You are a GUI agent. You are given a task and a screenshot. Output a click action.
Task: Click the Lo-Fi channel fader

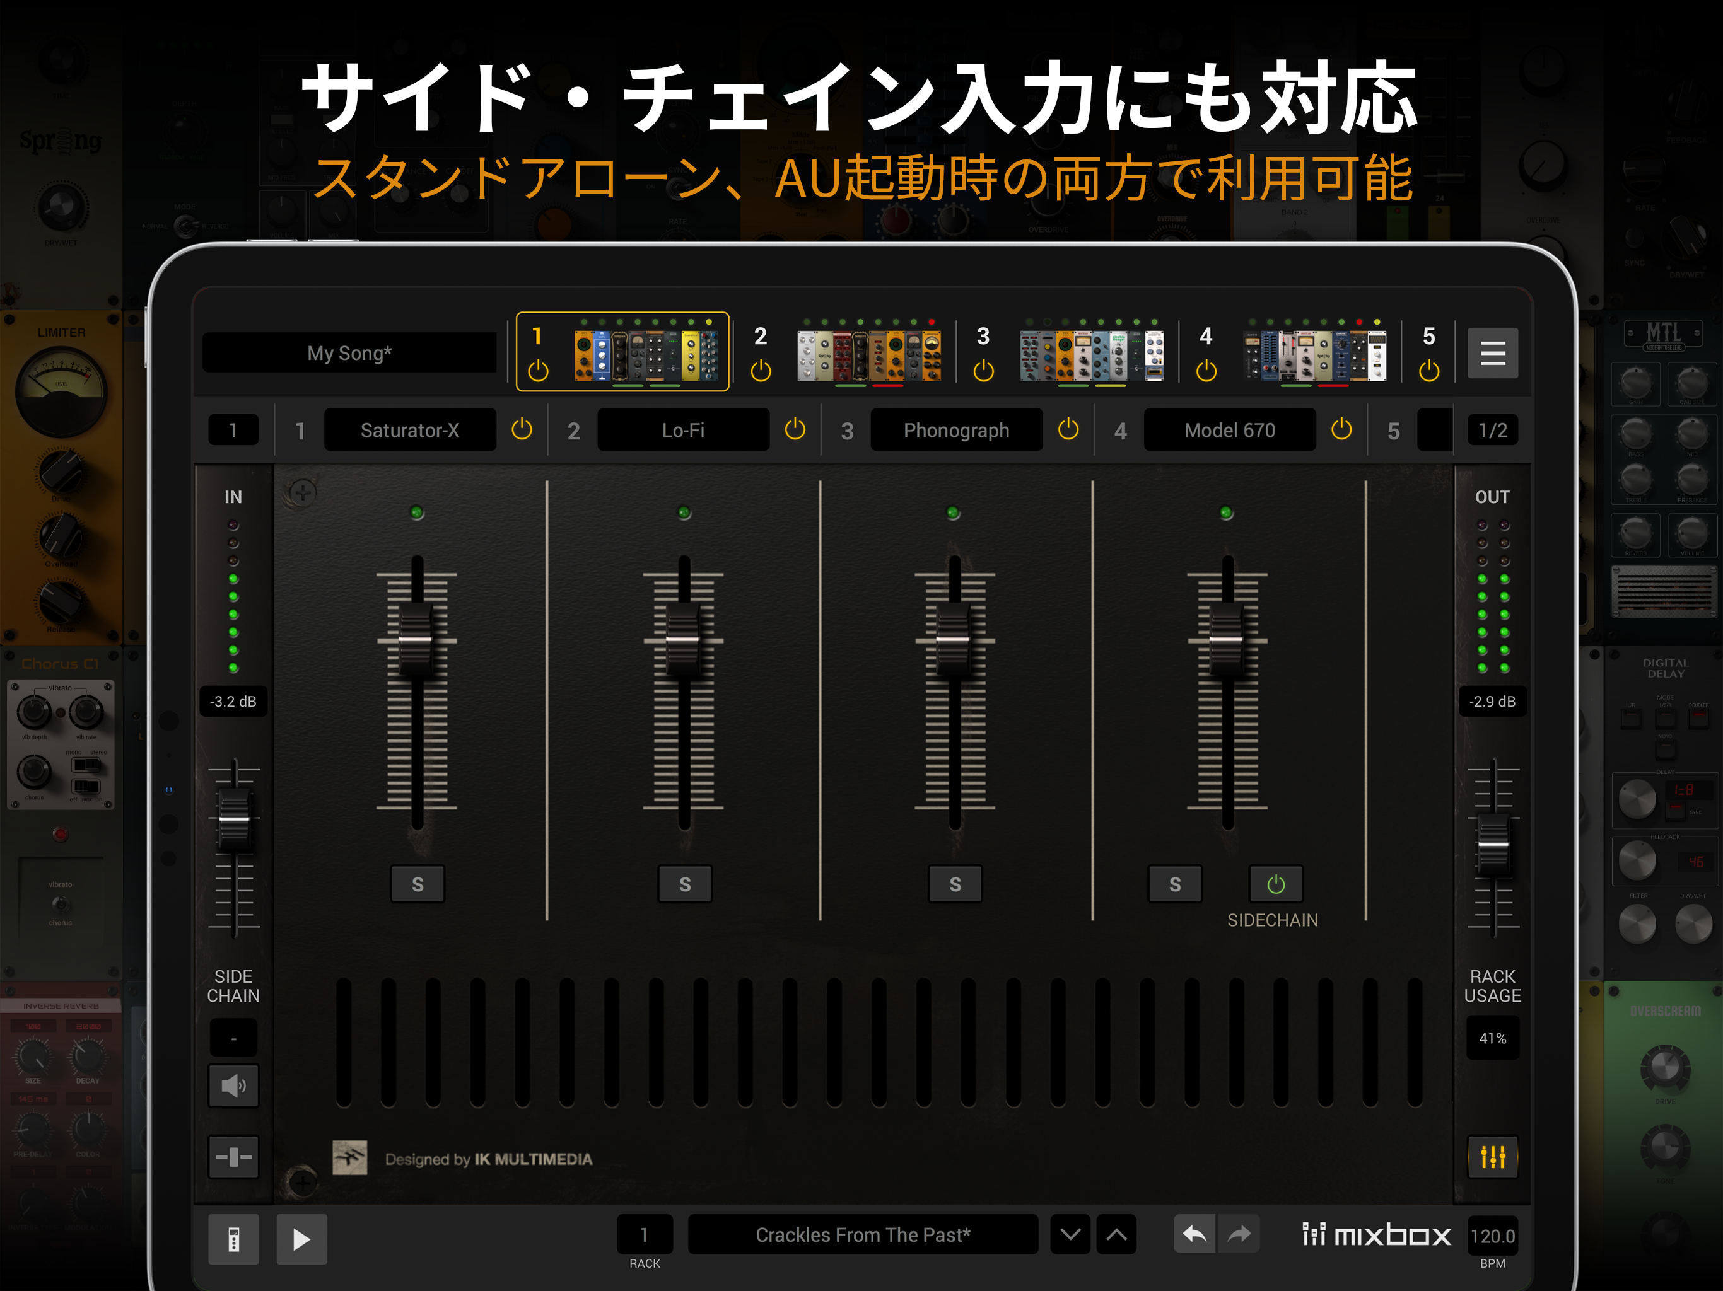click(683, 639)
